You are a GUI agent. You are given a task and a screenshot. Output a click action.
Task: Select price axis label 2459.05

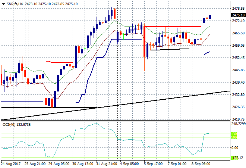click(x=238, y=46)
